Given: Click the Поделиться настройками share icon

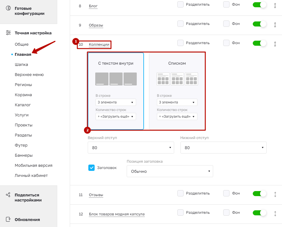Looking at the screenshot, I should point(8,195).
